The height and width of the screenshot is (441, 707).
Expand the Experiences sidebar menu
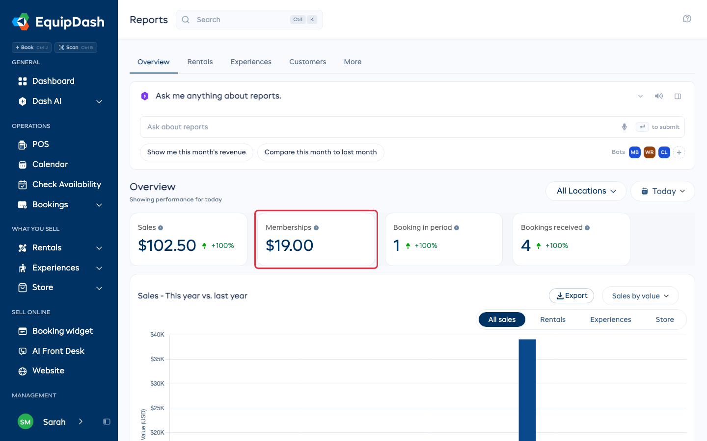coord(99,268)
